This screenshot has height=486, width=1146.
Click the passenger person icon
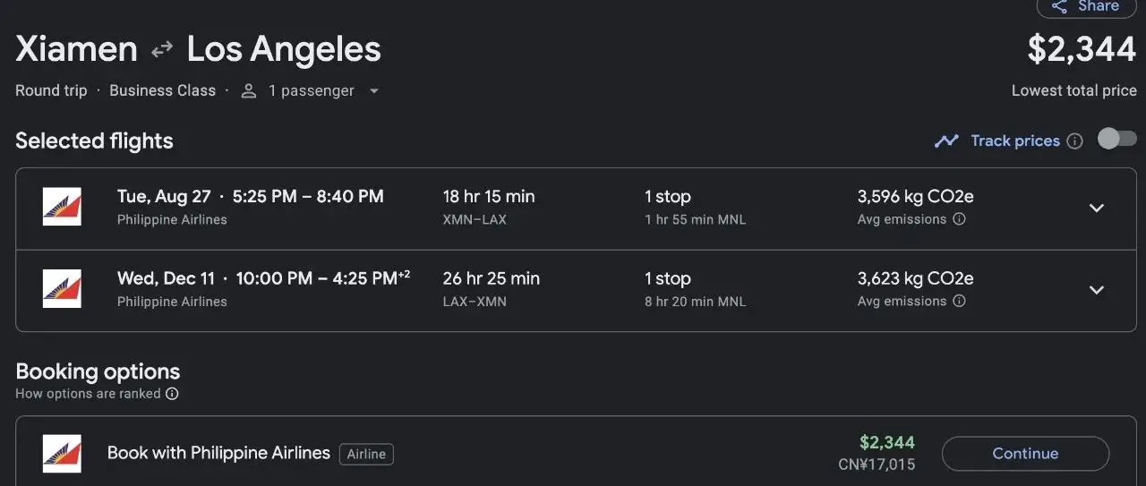coord(249,91)
